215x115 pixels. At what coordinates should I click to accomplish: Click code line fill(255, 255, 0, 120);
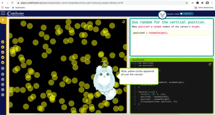coord(153,94)
